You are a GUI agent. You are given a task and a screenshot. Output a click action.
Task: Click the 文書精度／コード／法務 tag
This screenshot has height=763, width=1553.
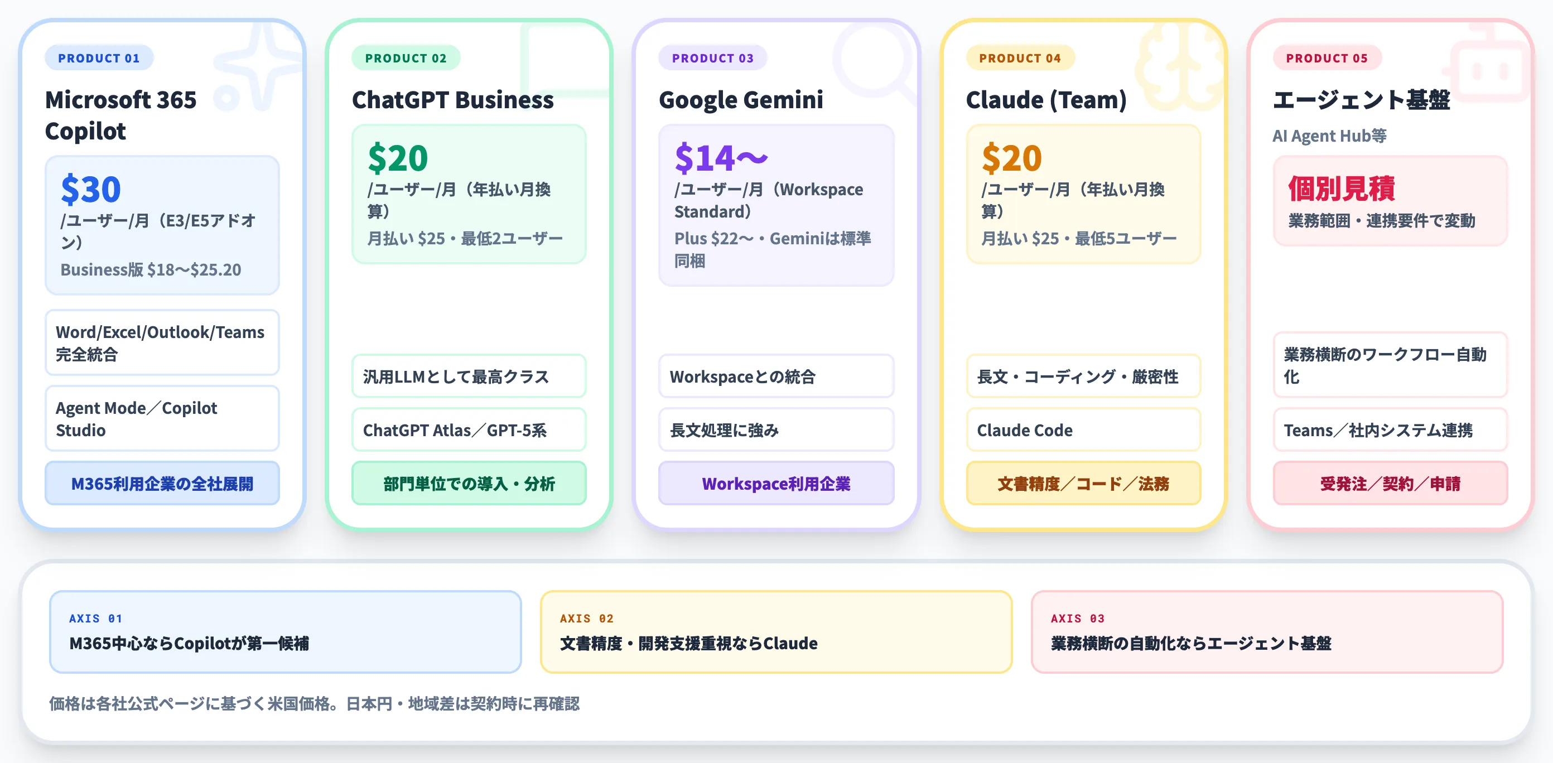pos(1083,484)
